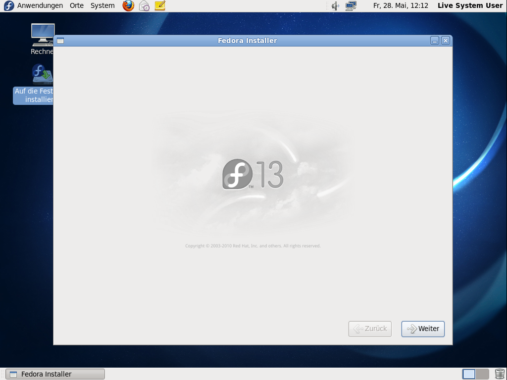The image size is (507, 380).
Task: Select the Rechner desktop icon
Action: [43, 39]
